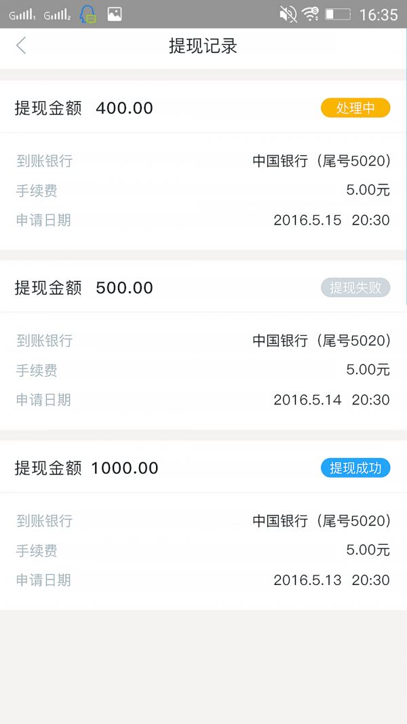Tap the Wi-Fi status icon
Viewport: 407px width, 724px height.
[311, 14]
